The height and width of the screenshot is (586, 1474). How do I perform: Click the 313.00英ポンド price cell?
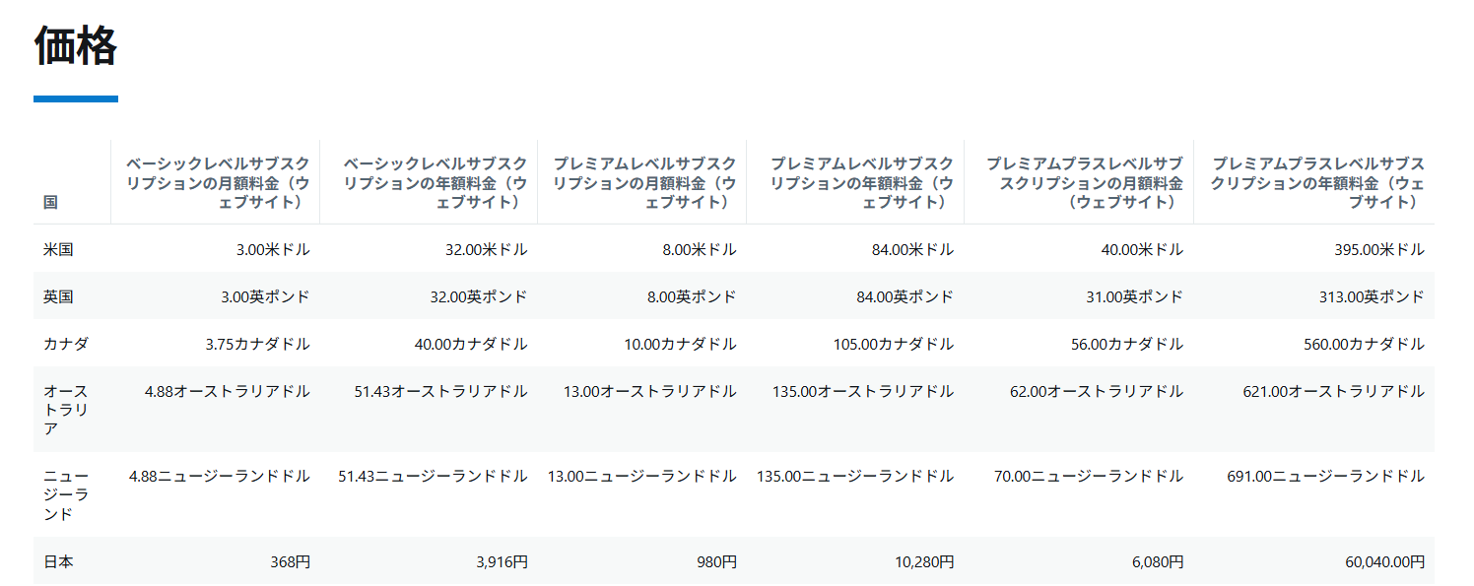(1372, 297)
